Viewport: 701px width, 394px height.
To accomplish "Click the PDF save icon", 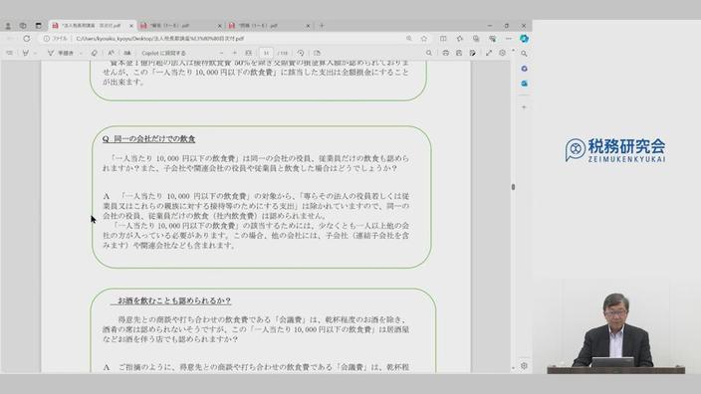I will click(x=459, y=53).
